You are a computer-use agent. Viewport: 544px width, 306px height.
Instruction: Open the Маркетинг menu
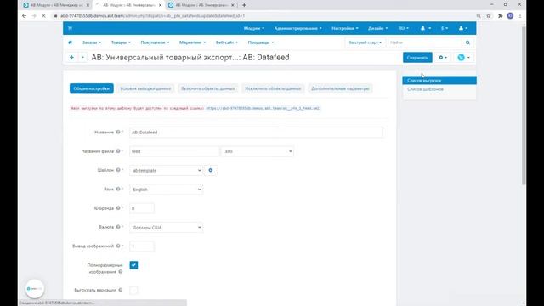(x=193, y=42)
